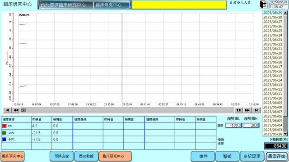The height and width of the screenshot is (162, 289).
Task: Fast forward the trend chart
Action: (247, 110)
